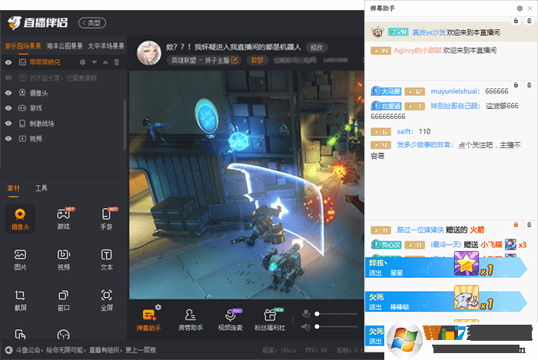
Task: Click Agiroy的小甜甜 username in welcome list
Action: click(417, 51)
